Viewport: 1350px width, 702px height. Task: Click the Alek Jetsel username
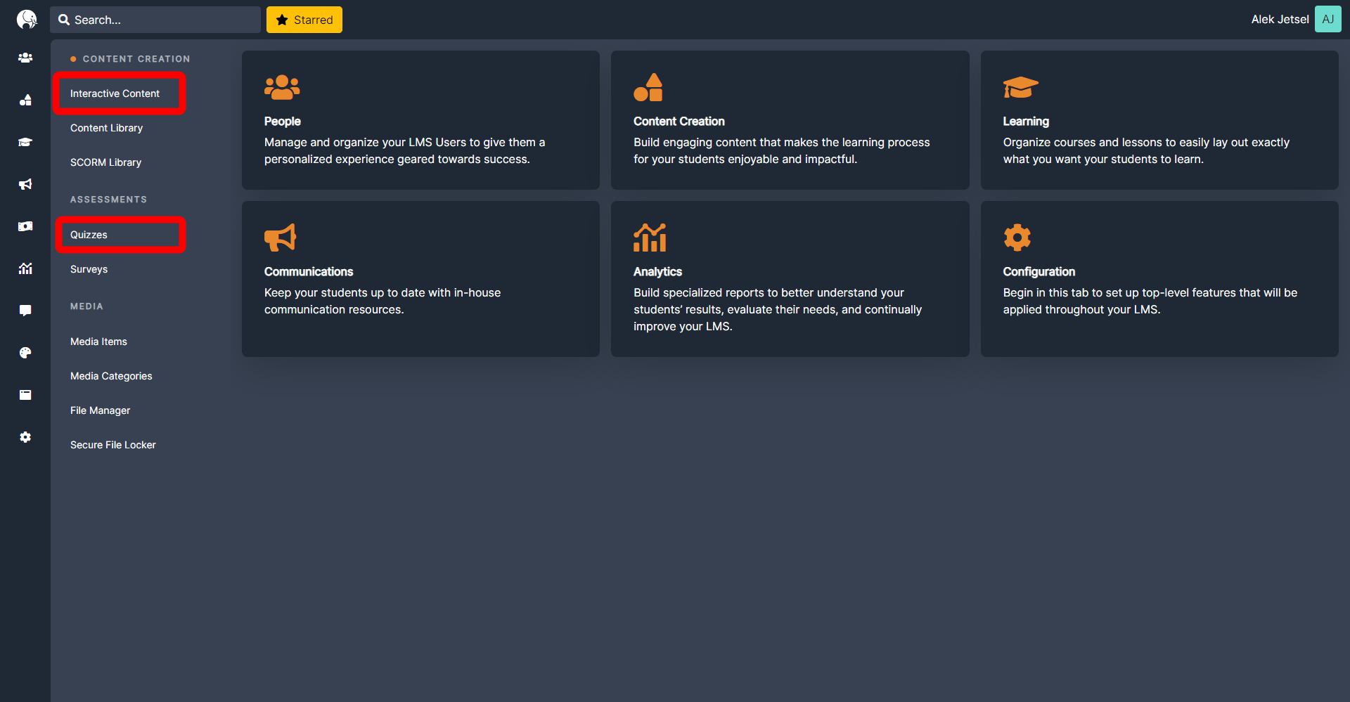[1280, 20]
